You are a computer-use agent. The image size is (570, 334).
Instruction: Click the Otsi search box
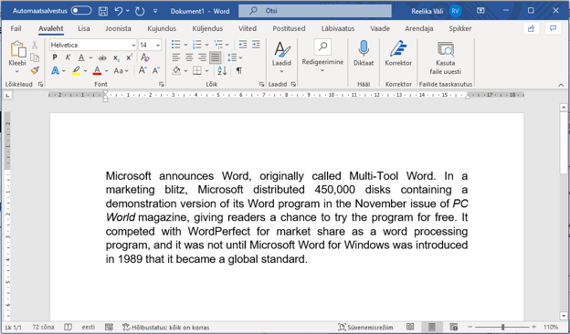point(315,11)
